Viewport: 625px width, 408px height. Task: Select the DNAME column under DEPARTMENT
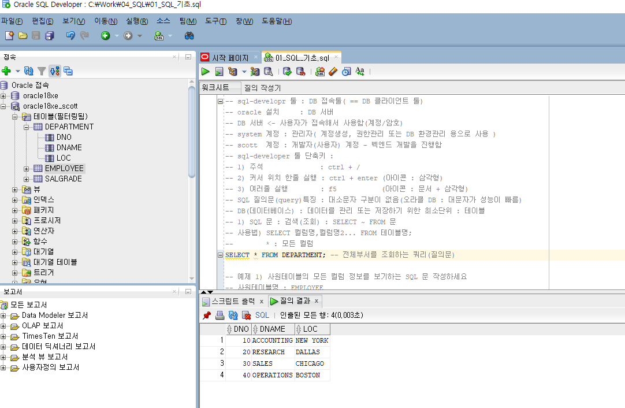click(69, 147)
